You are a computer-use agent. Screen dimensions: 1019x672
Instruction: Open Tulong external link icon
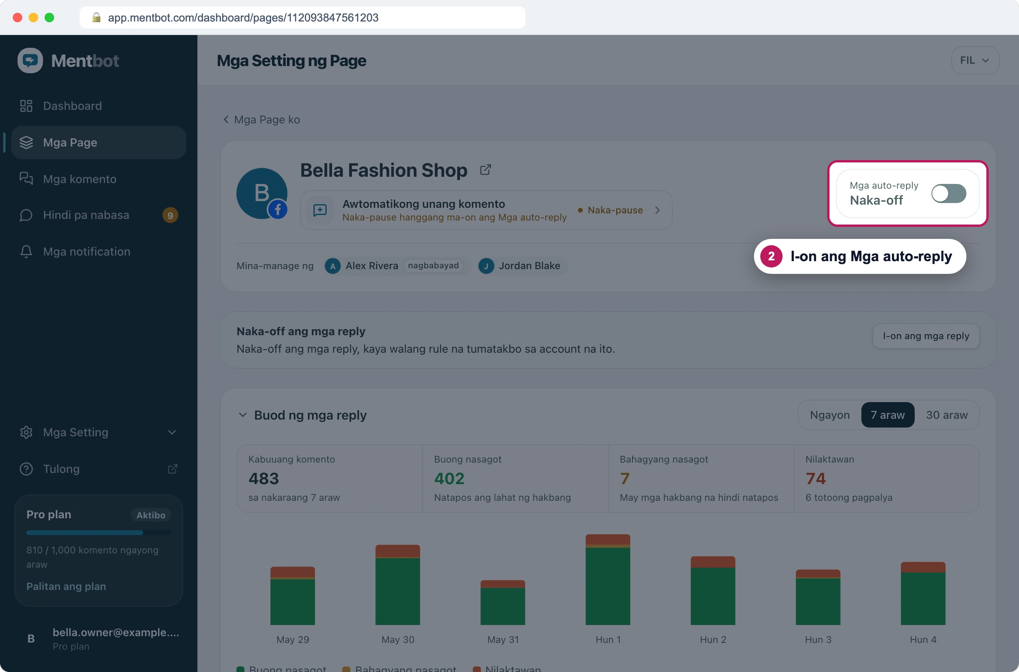[172, 469]
